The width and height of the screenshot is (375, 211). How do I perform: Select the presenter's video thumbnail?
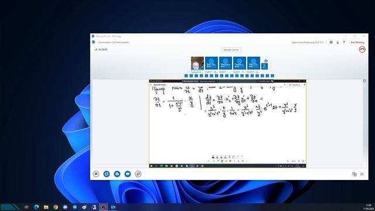click(197, 63)
